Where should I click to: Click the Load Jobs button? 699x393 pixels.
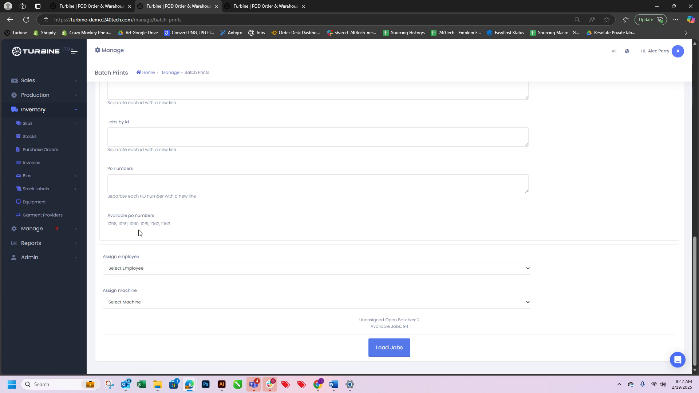pos(389,348)
